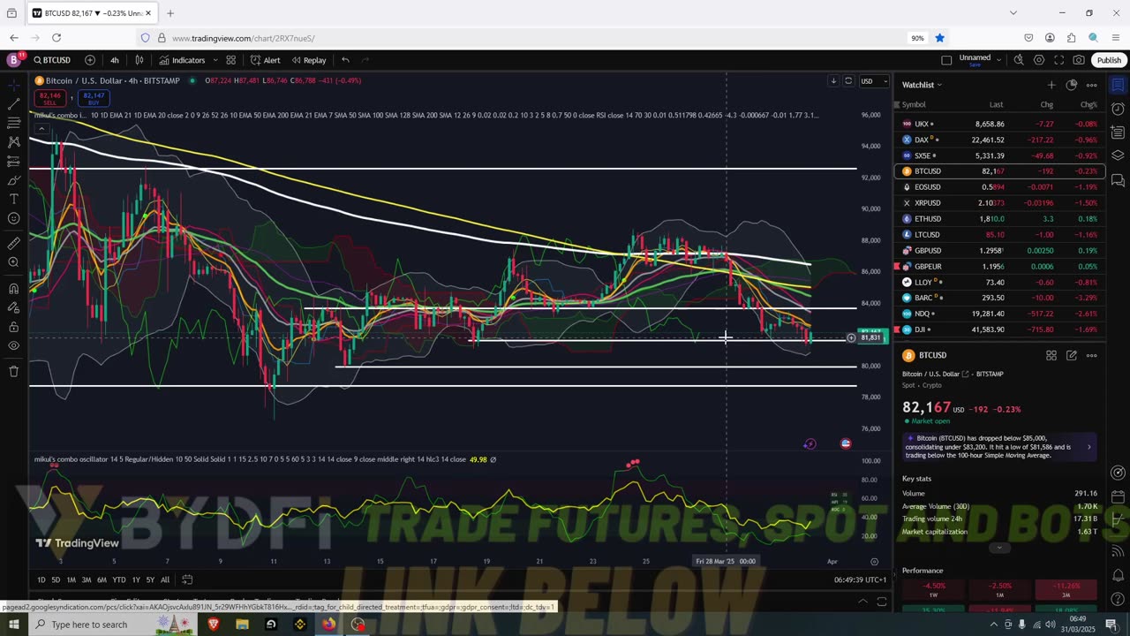The width and height of the screenshot is (1130, 636).
Task: Select GBPUSD in the watchlist
Action: (x=999, y=251)
